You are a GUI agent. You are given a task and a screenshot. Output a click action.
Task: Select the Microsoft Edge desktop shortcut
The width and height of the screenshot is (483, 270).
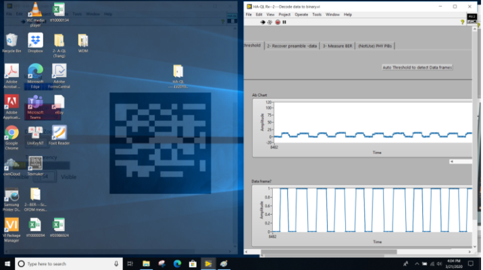tap(35, 76)
